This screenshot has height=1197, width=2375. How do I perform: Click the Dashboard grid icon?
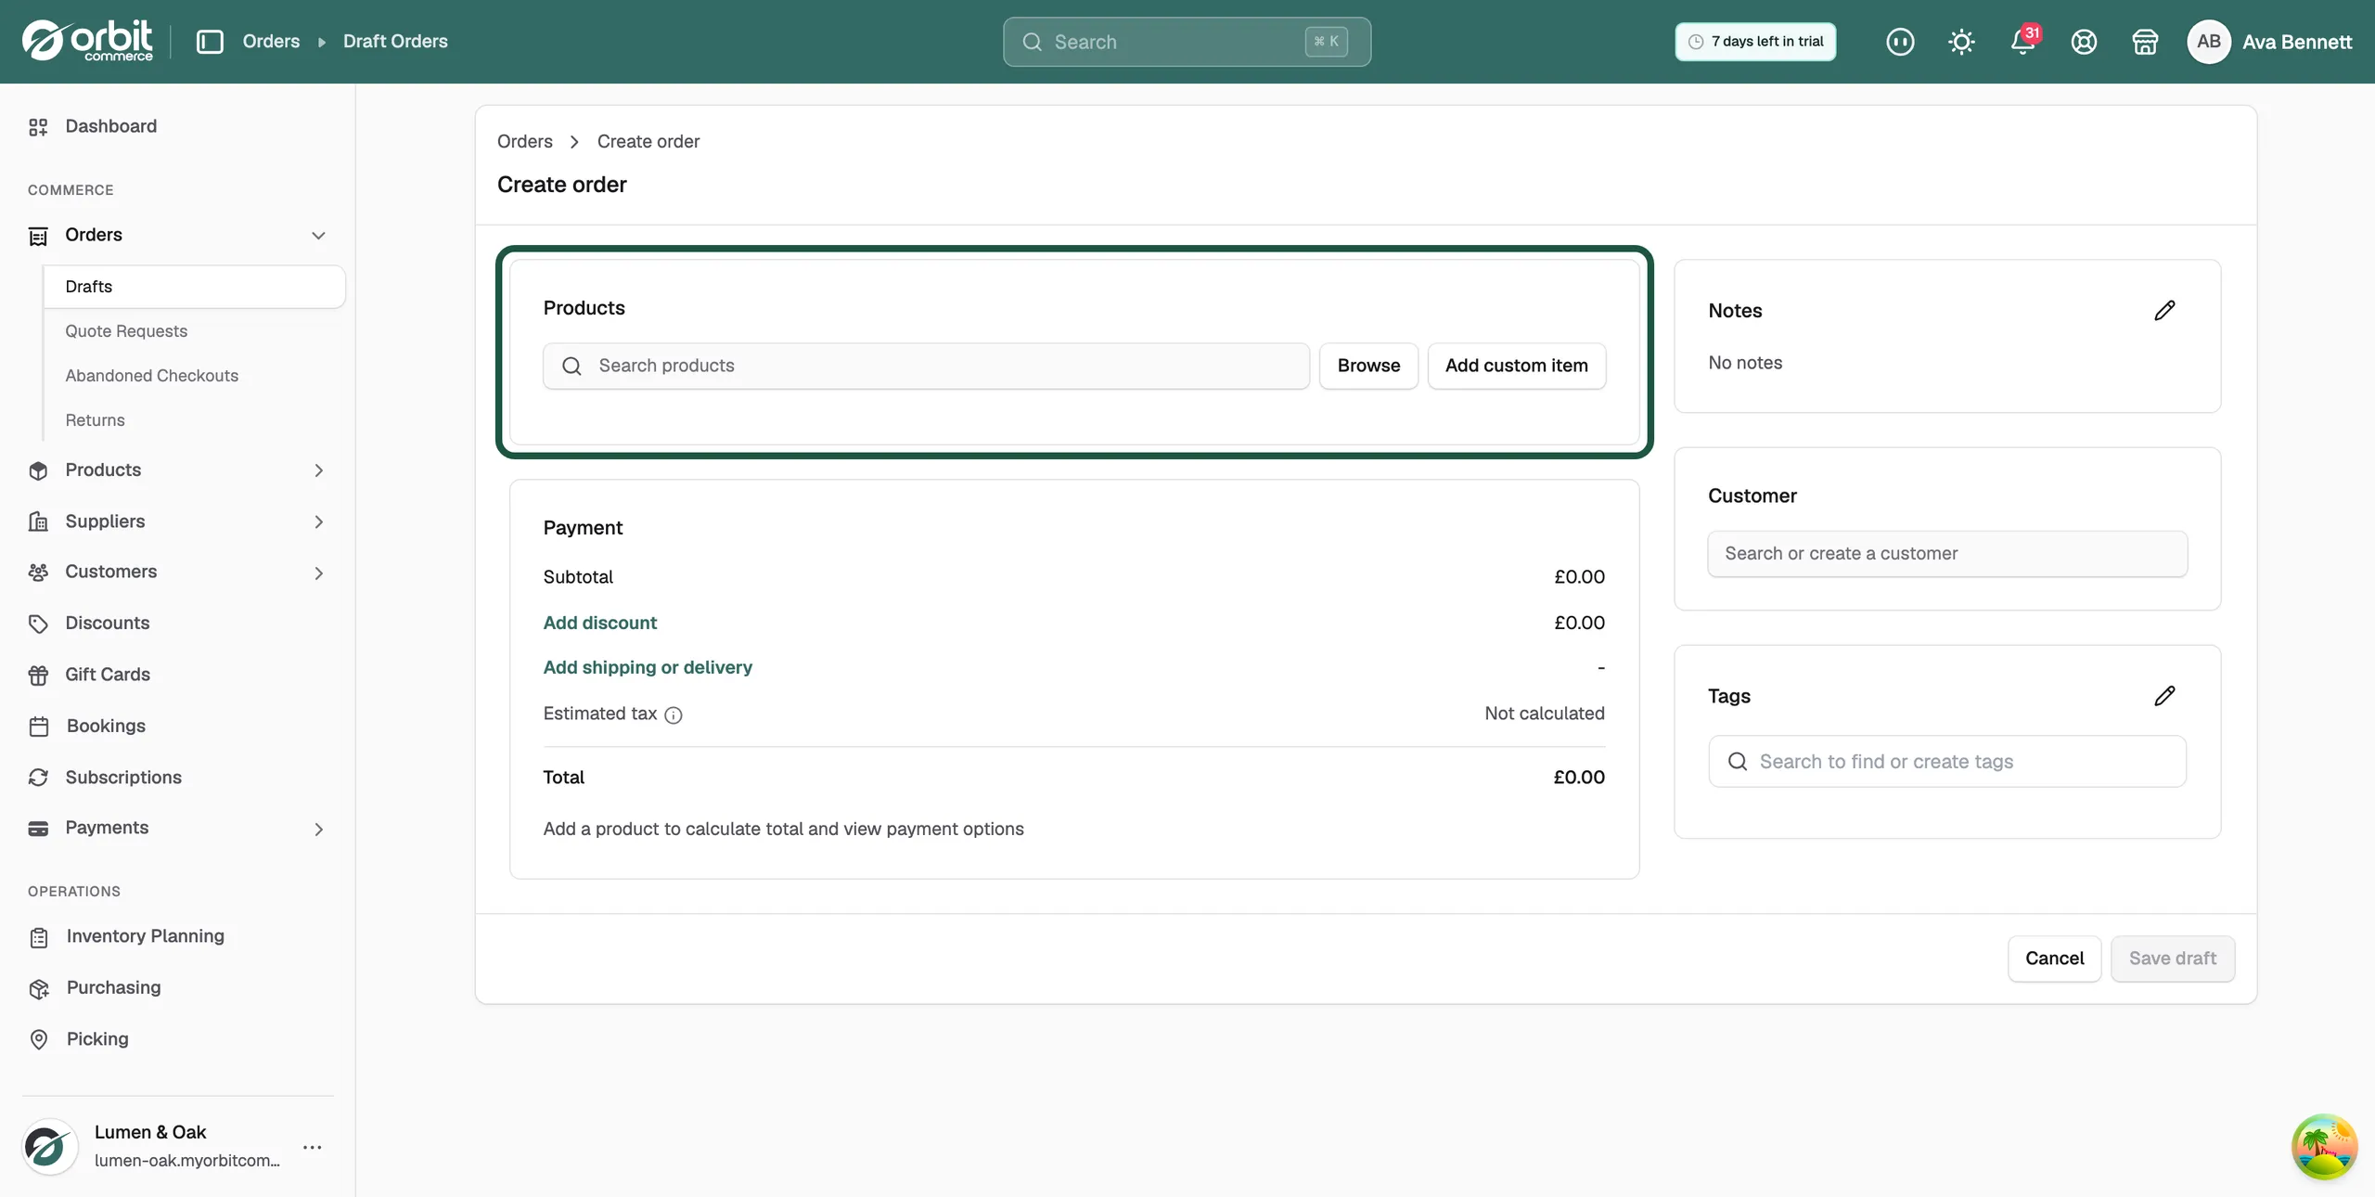coord(38,127)
